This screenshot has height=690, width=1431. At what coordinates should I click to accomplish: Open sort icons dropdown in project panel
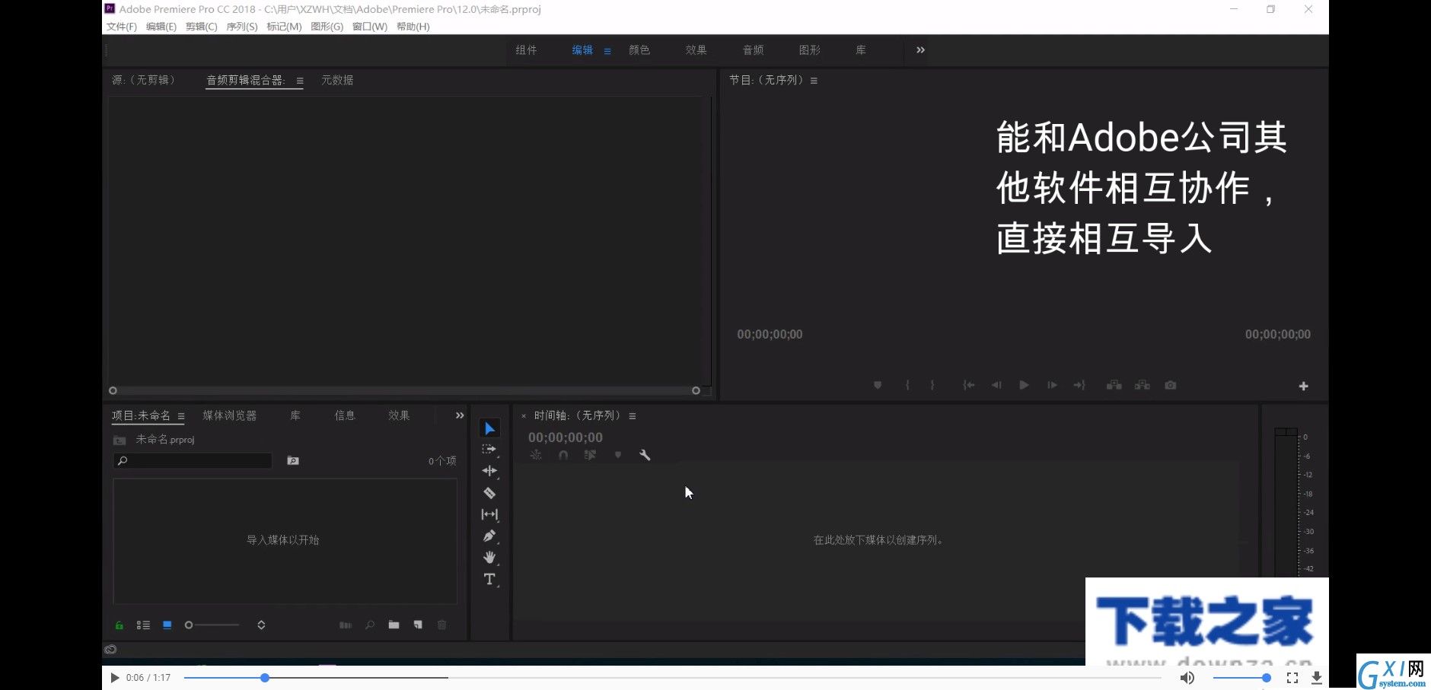(x=261, y=625)
